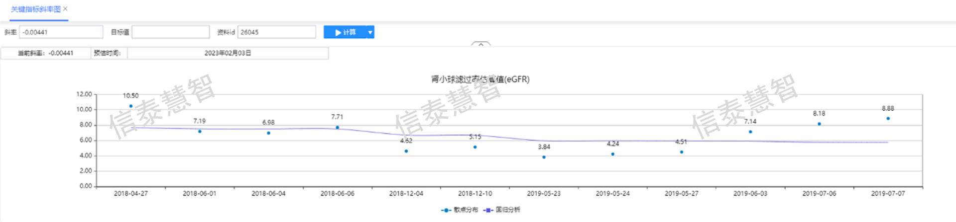Click the 8.88 data point
956x222 pixels.
point(888,118)
